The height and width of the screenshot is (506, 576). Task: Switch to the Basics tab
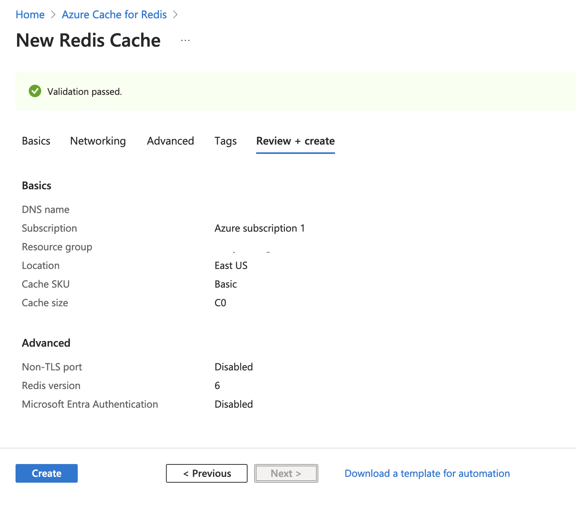tap(36, 141)
